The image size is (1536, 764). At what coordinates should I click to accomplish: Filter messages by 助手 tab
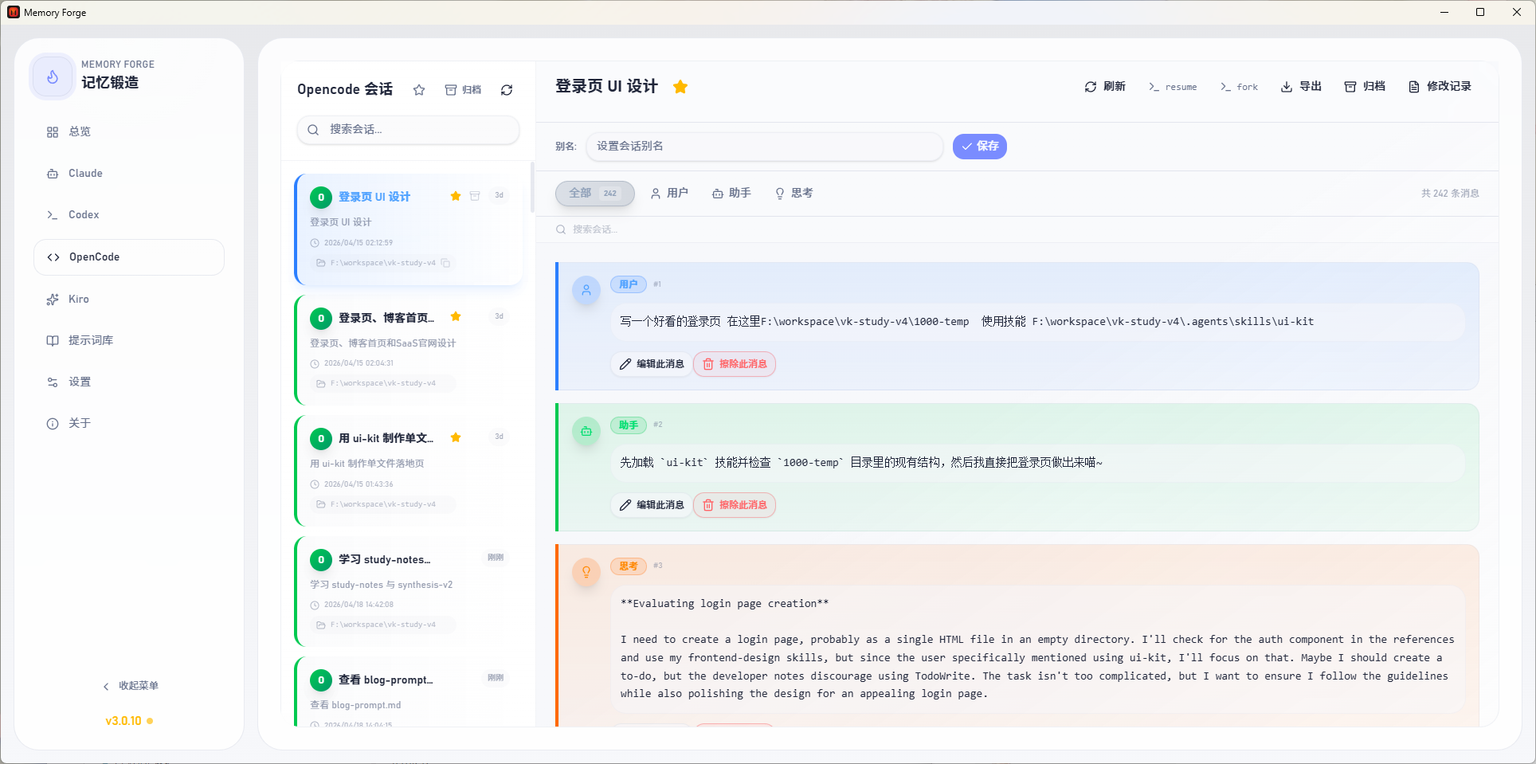(x=731, y=194)
